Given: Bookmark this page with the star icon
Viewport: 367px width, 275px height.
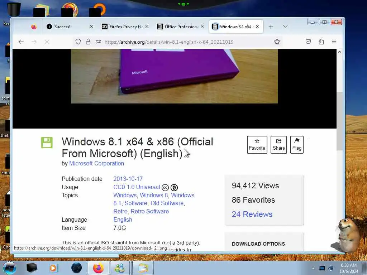Looking at the screenshot, I should pos(277,42).
